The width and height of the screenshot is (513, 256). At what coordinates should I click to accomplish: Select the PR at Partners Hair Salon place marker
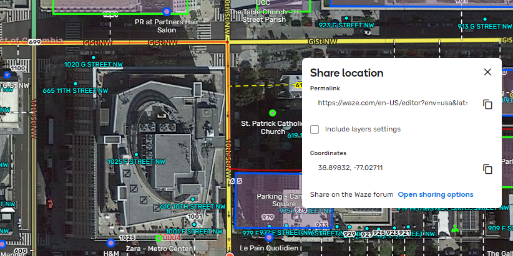pos(167,12)
